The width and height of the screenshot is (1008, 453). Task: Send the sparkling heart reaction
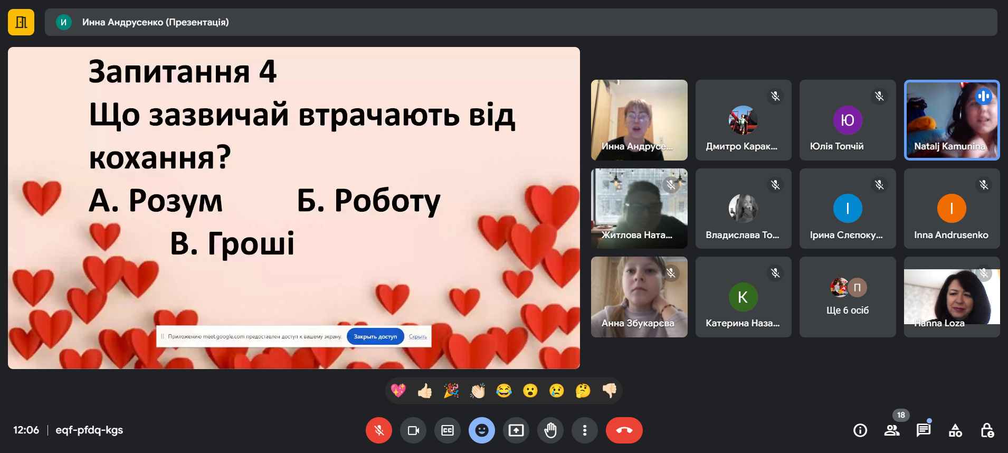pos(398,391)
